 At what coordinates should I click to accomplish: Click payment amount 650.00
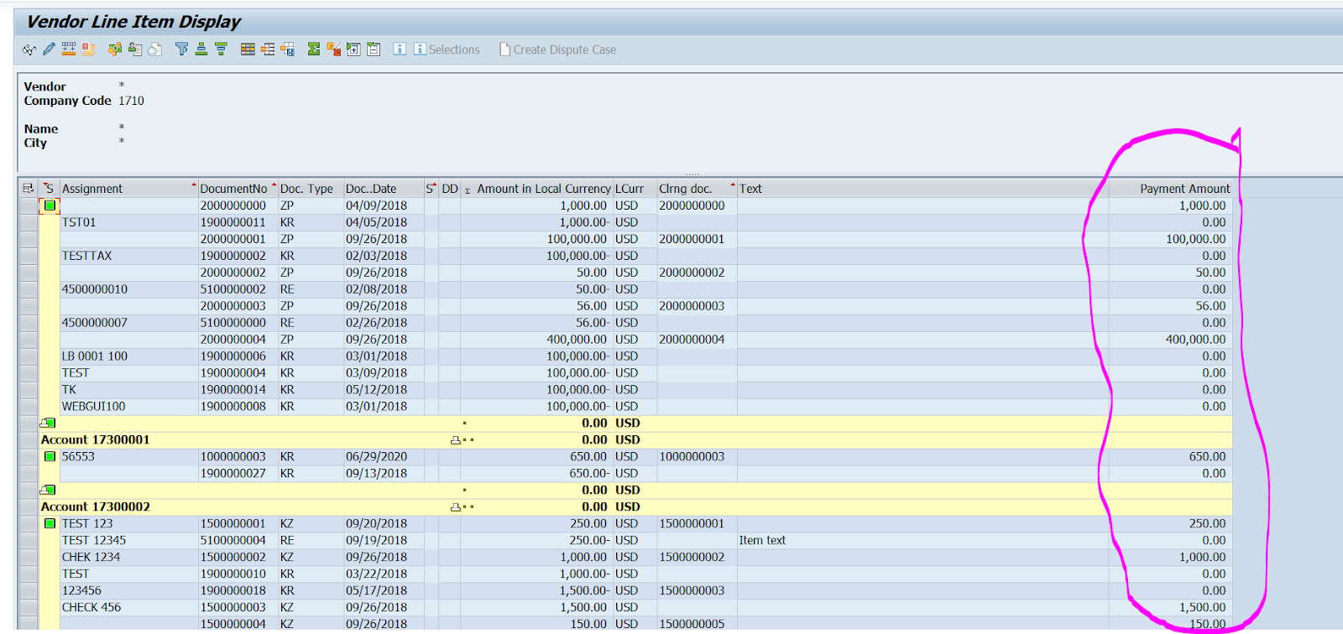(1207, 456)
